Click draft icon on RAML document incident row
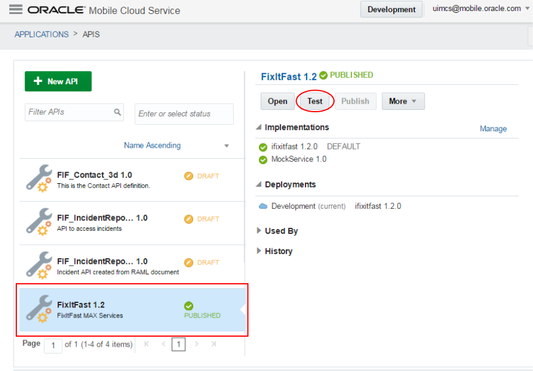Viewport: 533px width, 371px height. (189, 263)
